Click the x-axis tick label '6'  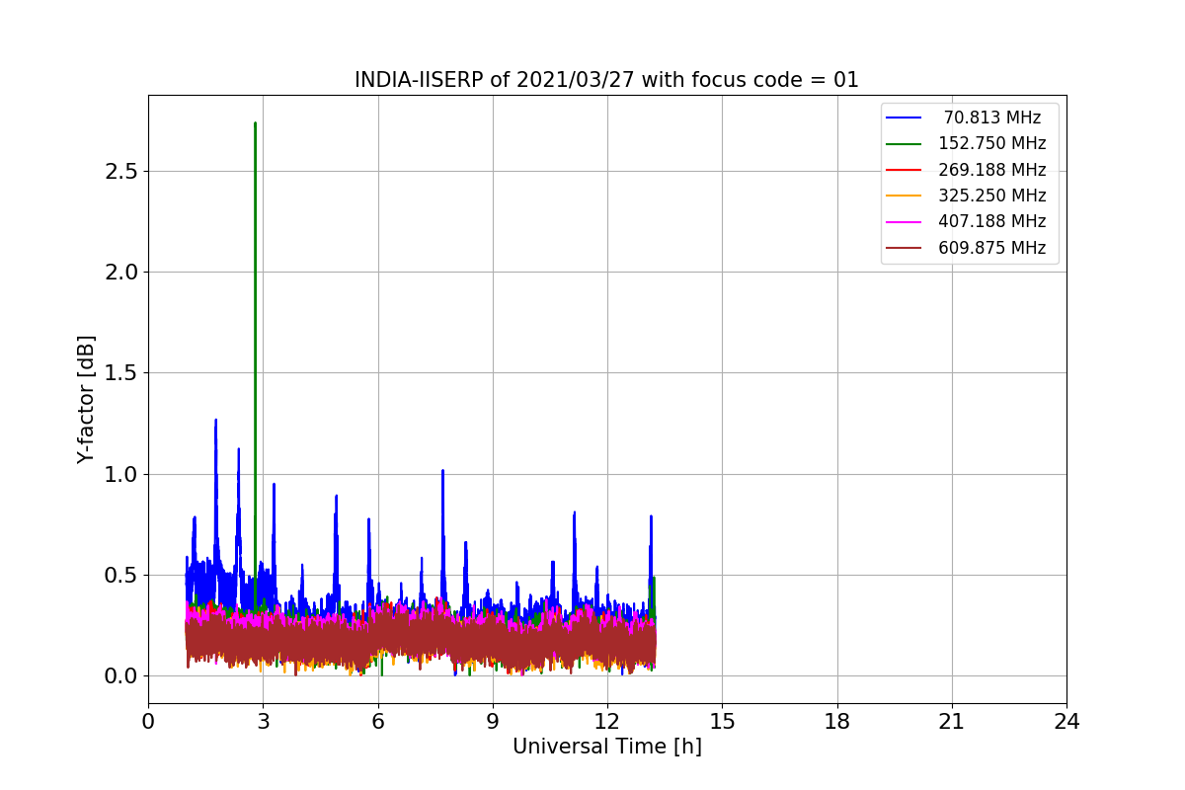(x=377, y=722)
